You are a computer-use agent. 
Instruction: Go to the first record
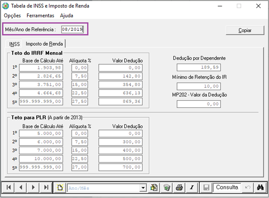tap(9, 188)
